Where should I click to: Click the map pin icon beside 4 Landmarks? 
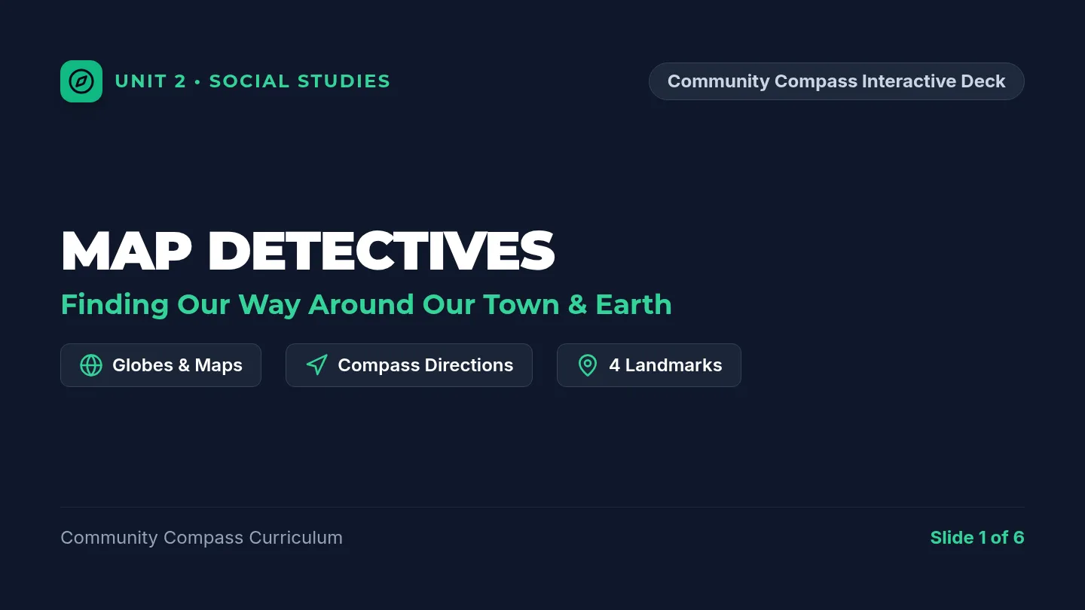point(588,365)
